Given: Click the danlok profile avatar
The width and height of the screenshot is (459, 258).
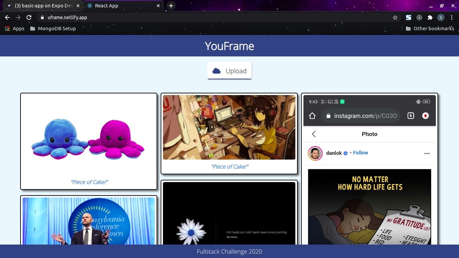Looking at the screenshot, I should tap(315, 154).
